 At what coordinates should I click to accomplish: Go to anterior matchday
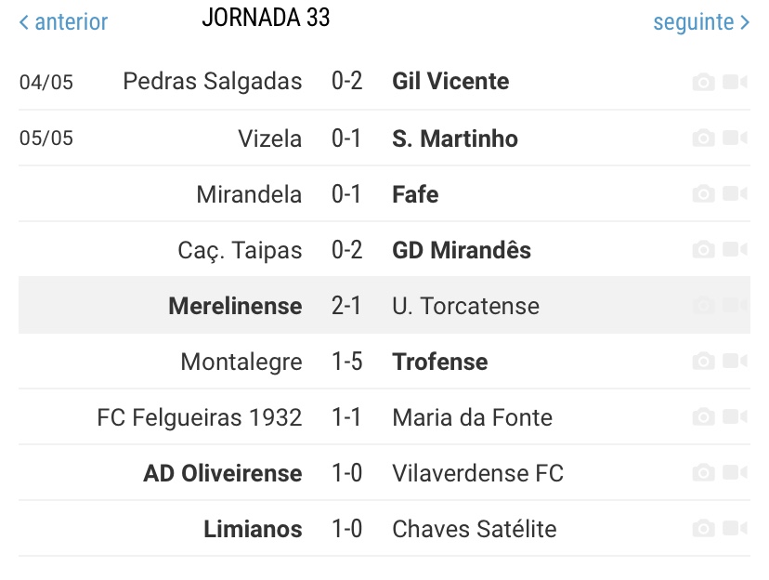pyautogui.click(x=63, y=22)
